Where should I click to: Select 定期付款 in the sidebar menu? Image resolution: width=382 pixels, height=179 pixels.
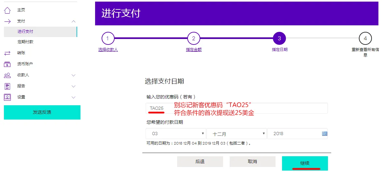pyautogui.click(x=25, y=42)
